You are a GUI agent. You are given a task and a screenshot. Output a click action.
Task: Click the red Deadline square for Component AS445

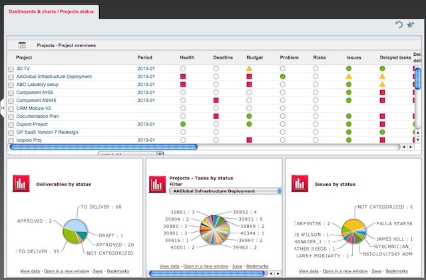click(216, 100)
